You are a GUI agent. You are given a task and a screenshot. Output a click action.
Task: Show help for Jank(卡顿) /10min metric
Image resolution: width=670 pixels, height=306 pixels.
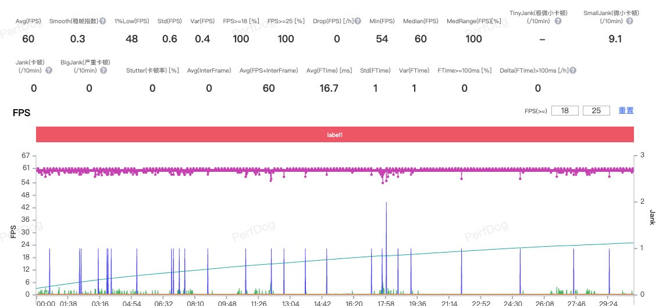point(49,70)
